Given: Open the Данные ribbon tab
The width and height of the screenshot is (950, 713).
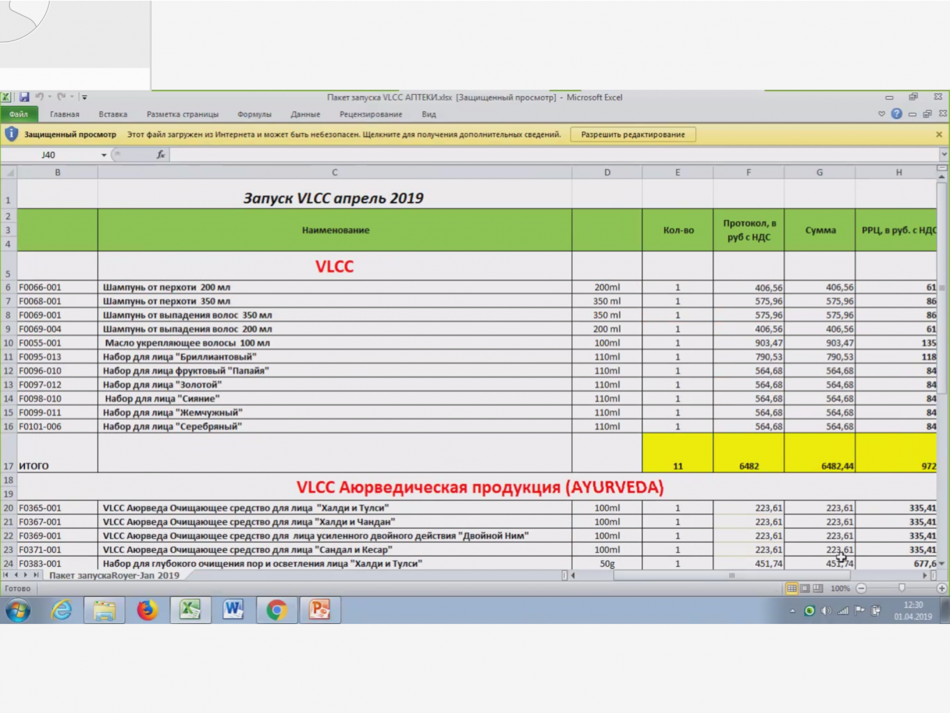Looking at the screenshot, I should tap(306, 114).
